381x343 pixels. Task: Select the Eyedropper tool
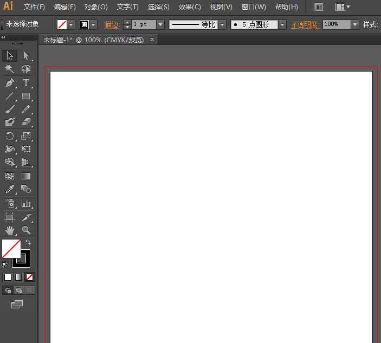(10, 189)
